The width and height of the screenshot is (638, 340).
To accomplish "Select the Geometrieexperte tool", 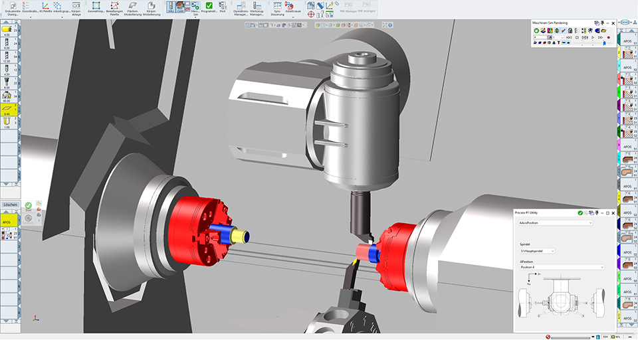I will [96, 7].
